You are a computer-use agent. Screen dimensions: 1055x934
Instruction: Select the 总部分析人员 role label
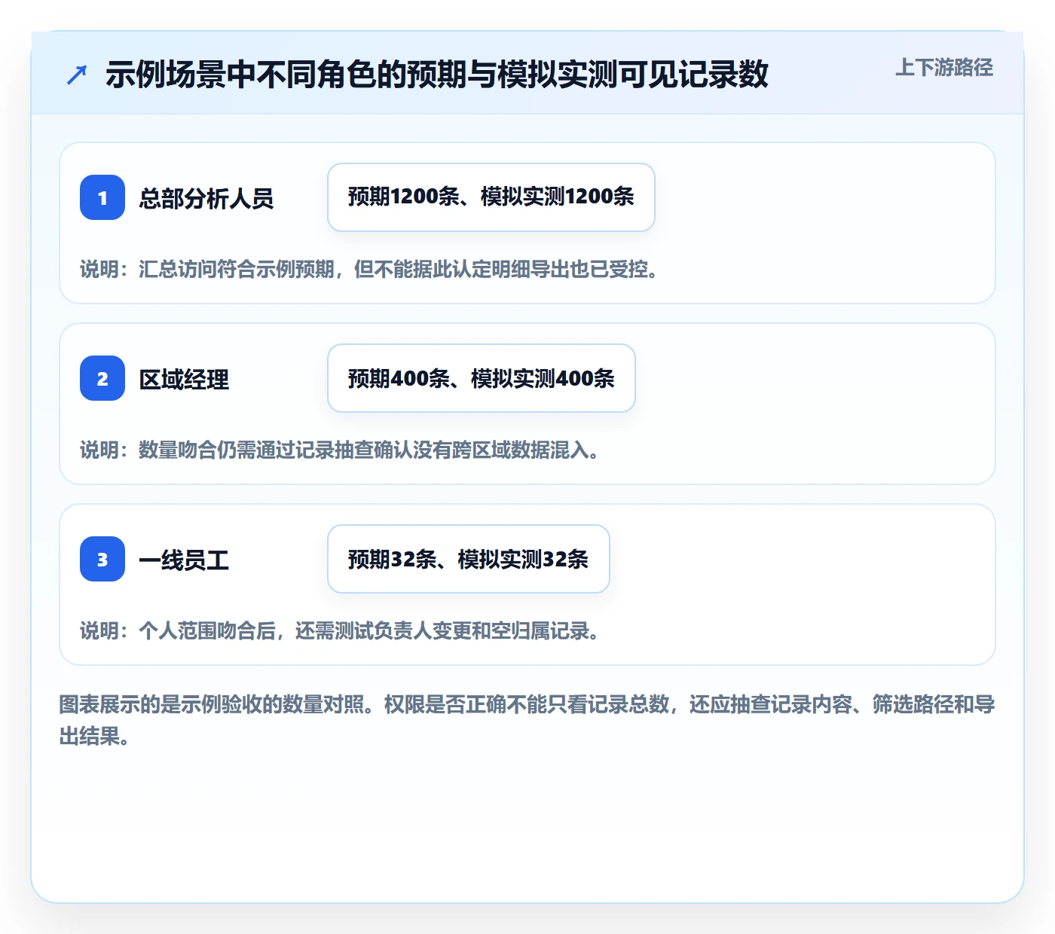206,198
